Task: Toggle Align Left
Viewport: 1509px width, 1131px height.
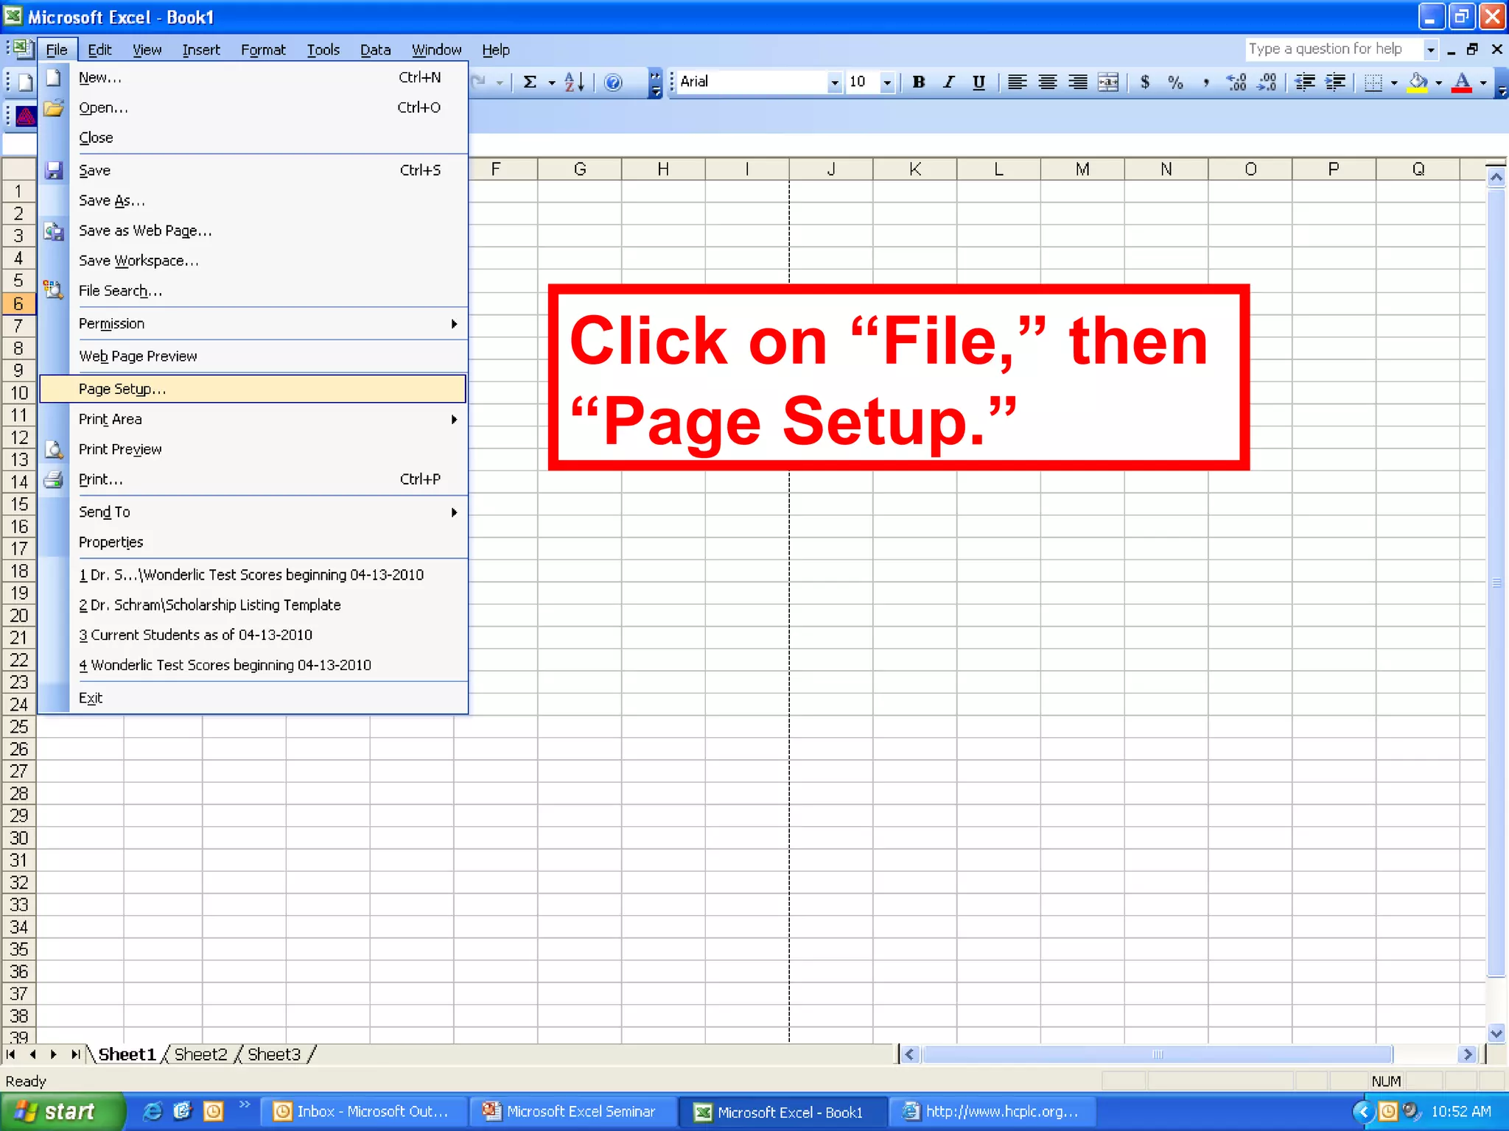Action: point(1017,82)
